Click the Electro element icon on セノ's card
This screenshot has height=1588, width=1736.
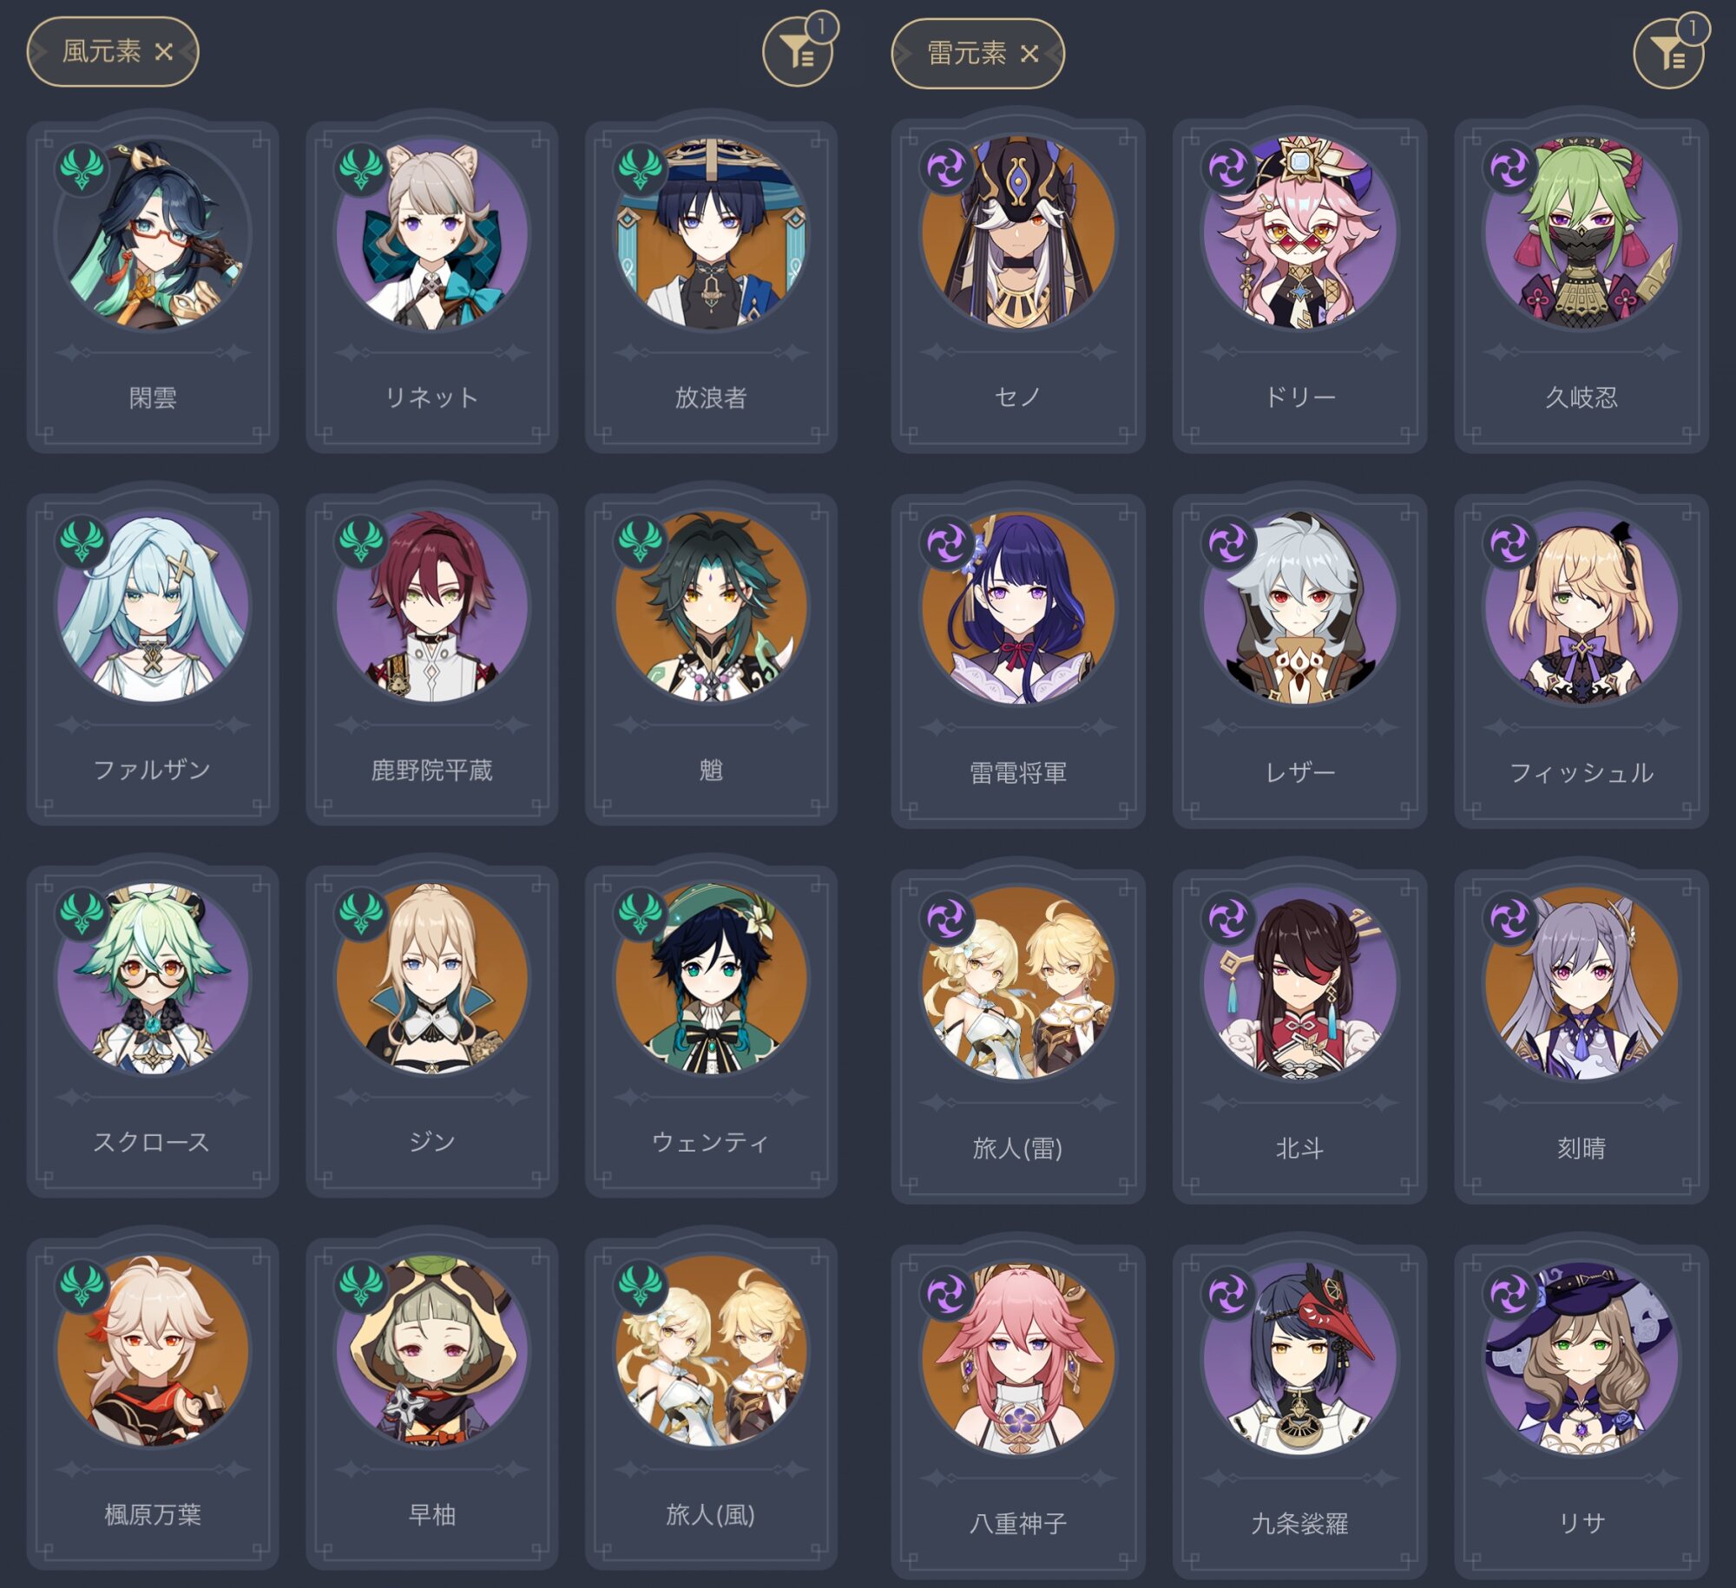click(947, 167)
